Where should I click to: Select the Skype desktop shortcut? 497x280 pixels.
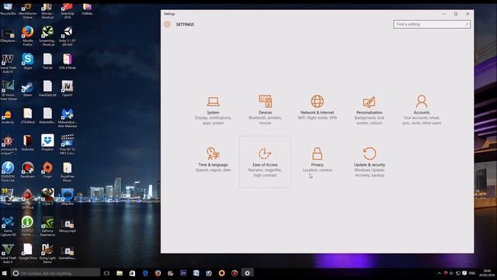click(28, 61)
